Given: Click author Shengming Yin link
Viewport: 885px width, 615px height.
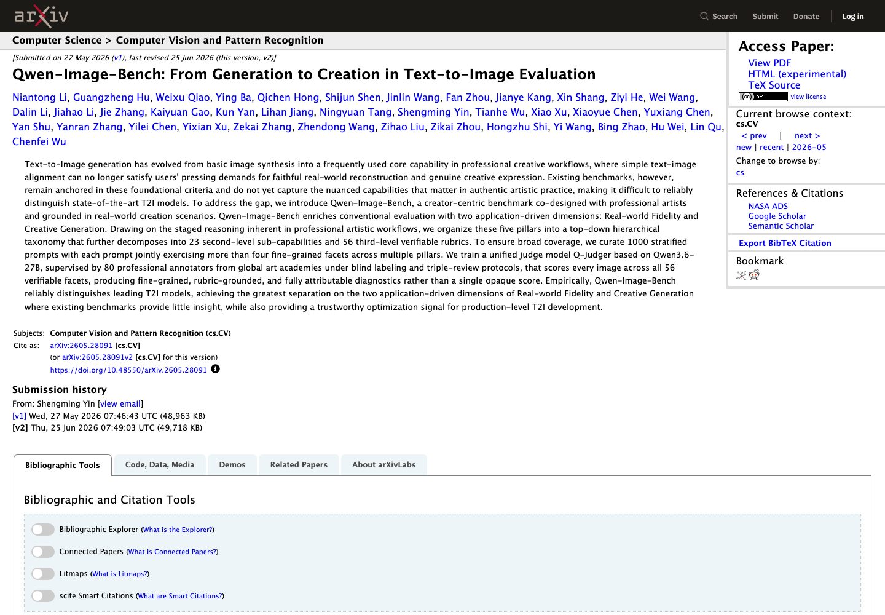Looking at the screenshot, I should [x=433, y=112].
